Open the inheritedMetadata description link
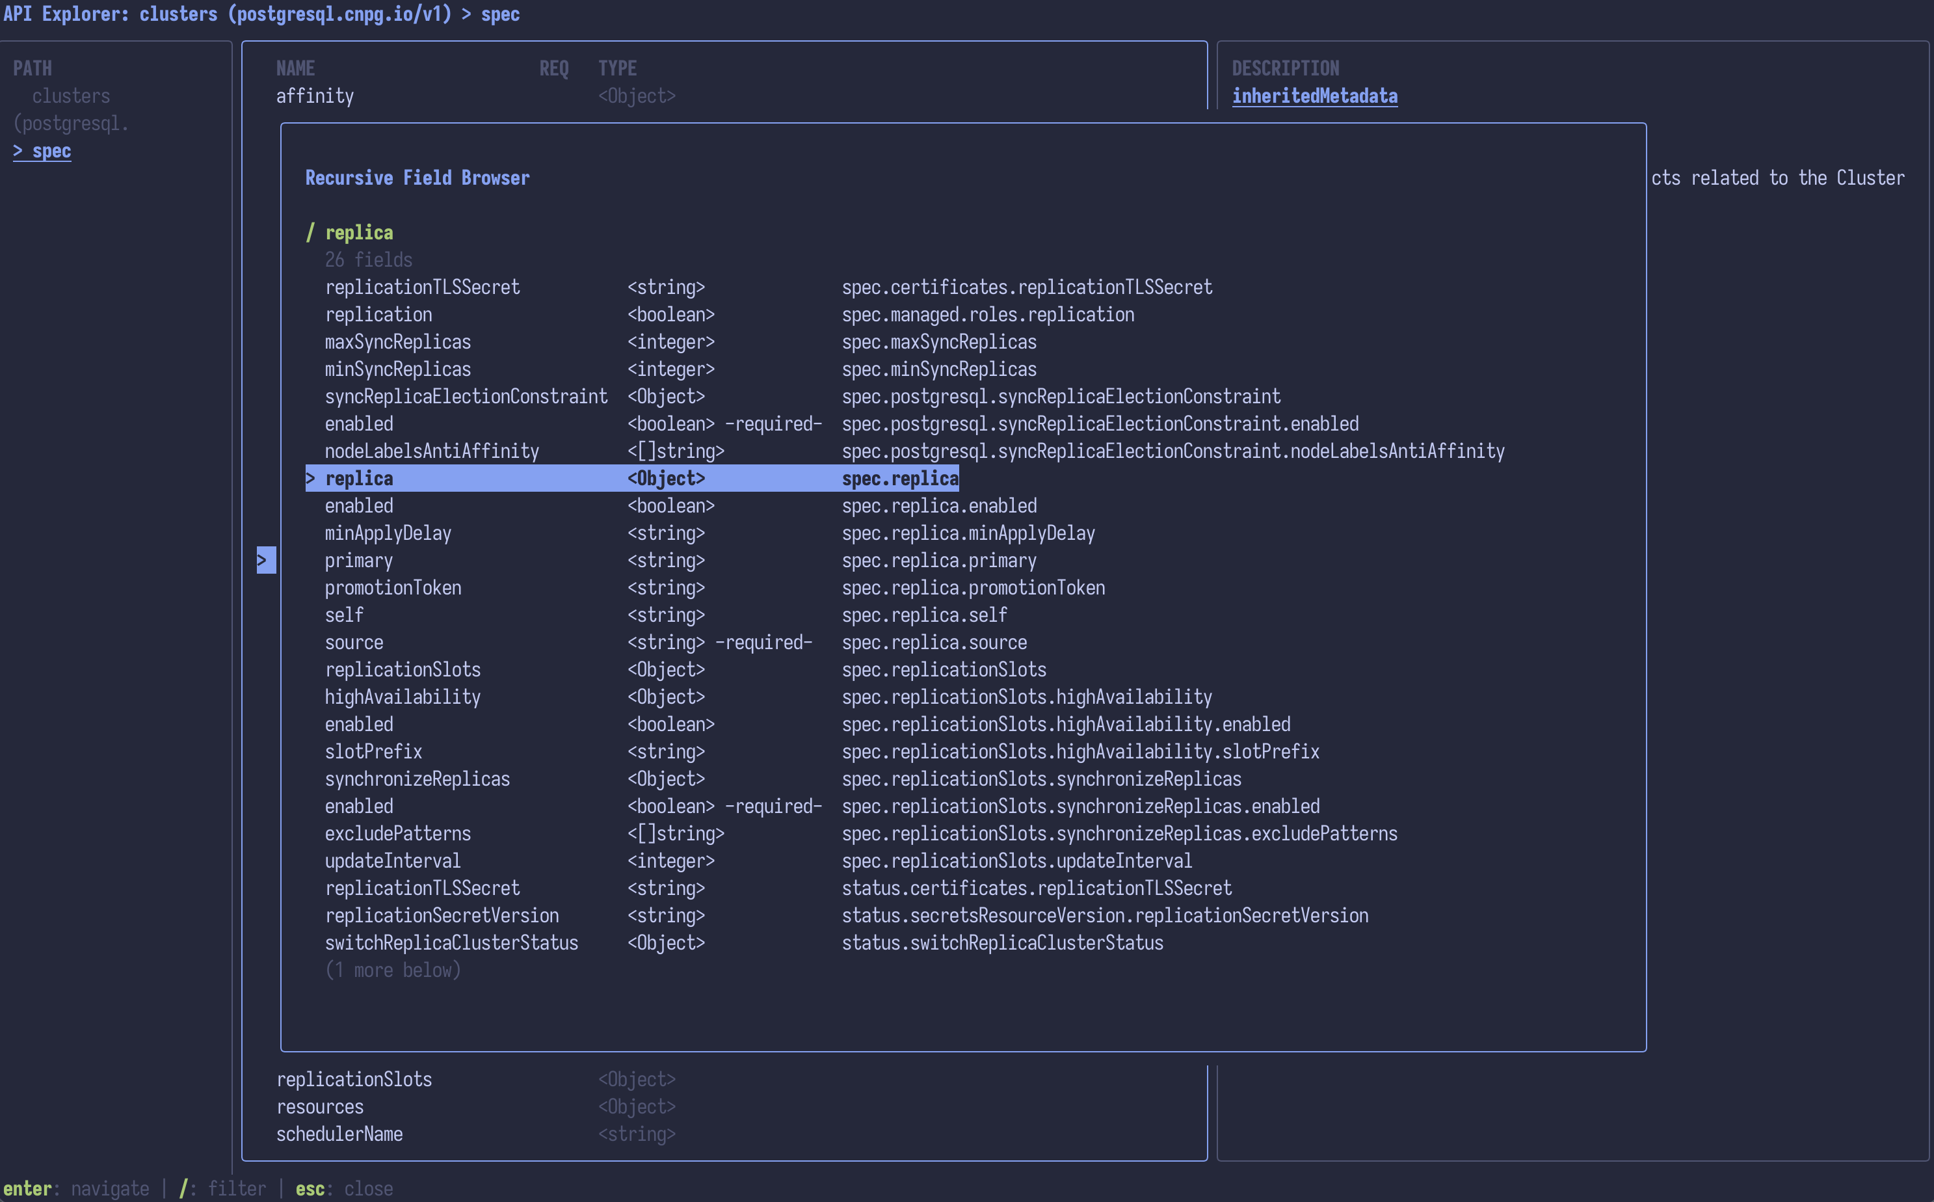Image resolution: width=1934 pixels, height=1202 pixels. [1314, 96]
